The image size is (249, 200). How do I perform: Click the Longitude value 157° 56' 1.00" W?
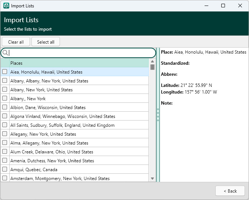click(201, 92)
